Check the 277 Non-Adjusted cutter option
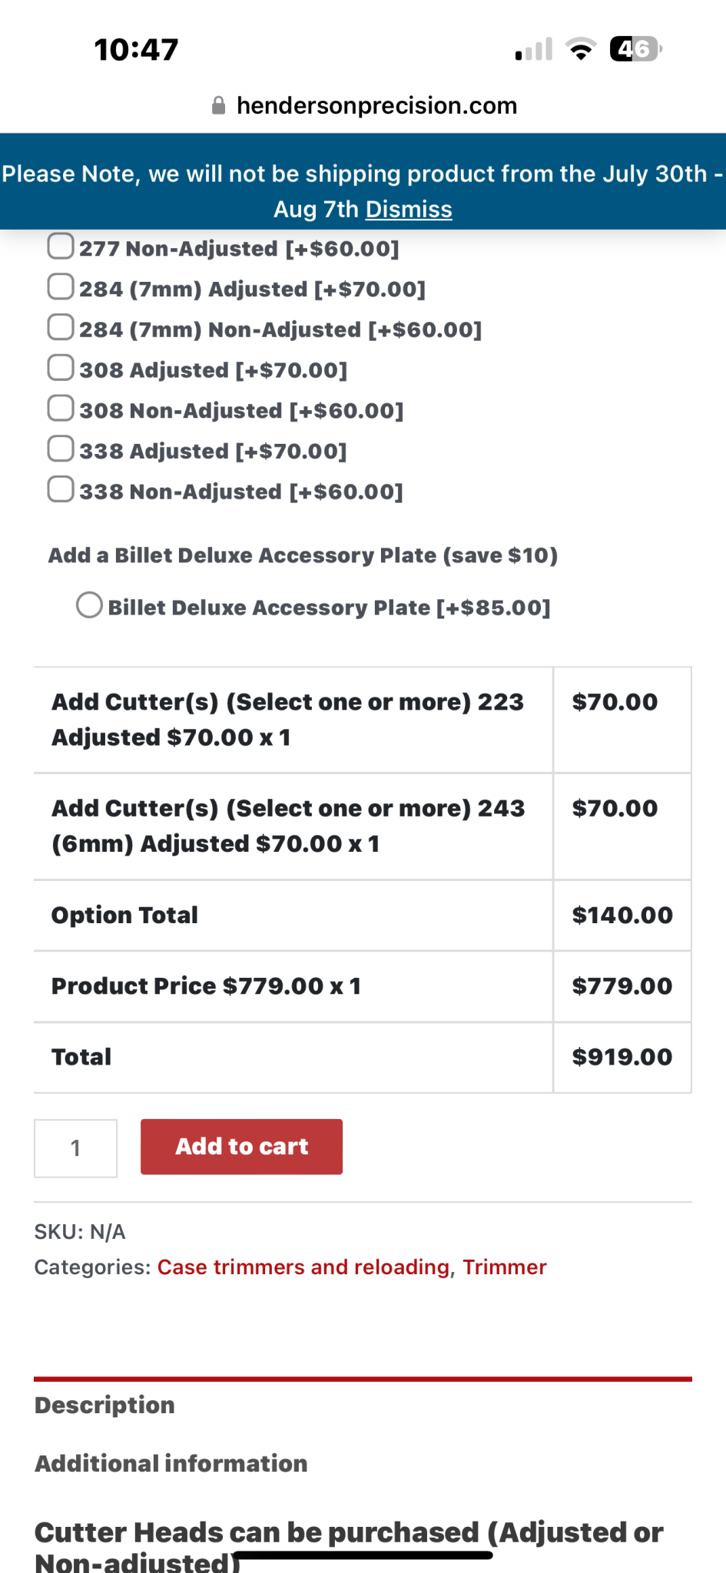726x1573 pixels. (x=61, y=247)
